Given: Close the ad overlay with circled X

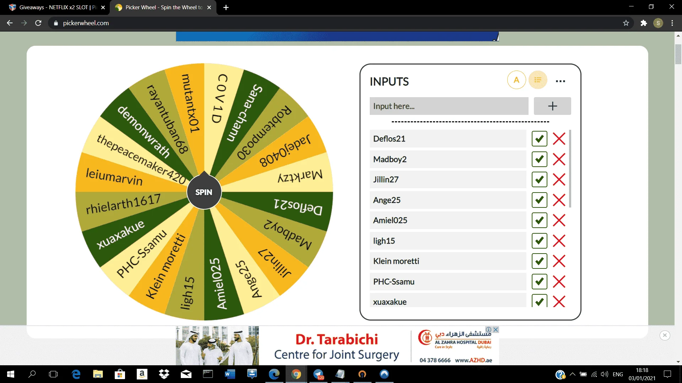Looking at the screenshot, I should pos(665,335).
